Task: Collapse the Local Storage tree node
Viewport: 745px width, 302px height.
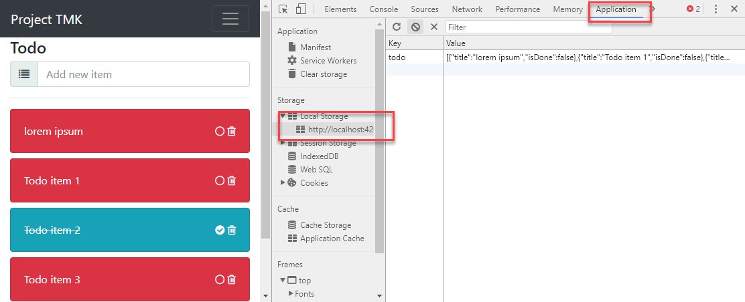Action: coord(283,116)
